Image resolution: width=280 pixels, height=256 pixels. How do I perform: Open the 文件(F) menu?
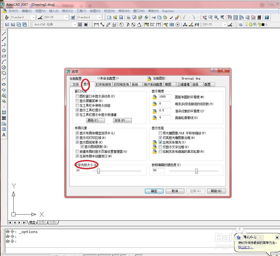(13, 11)
